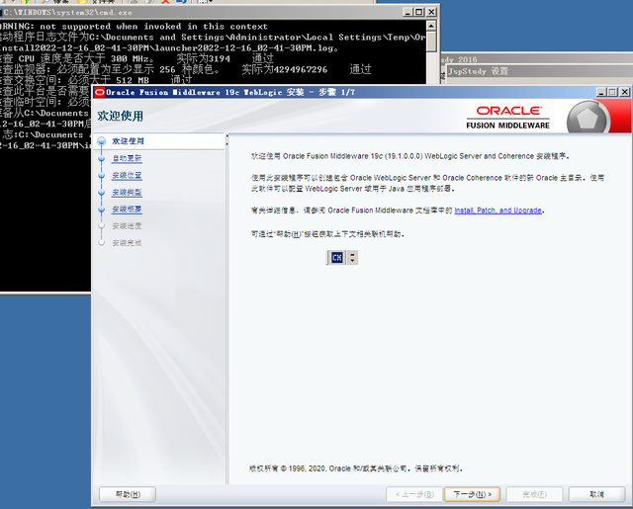
Task: Click the 取消 cancel button
Action: pos(596,494)
